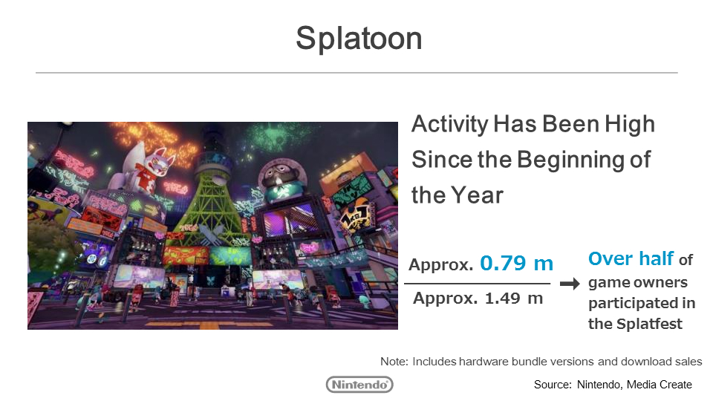
Task: Click the note about hardware bundle versions
Action: tap(541, 362)
